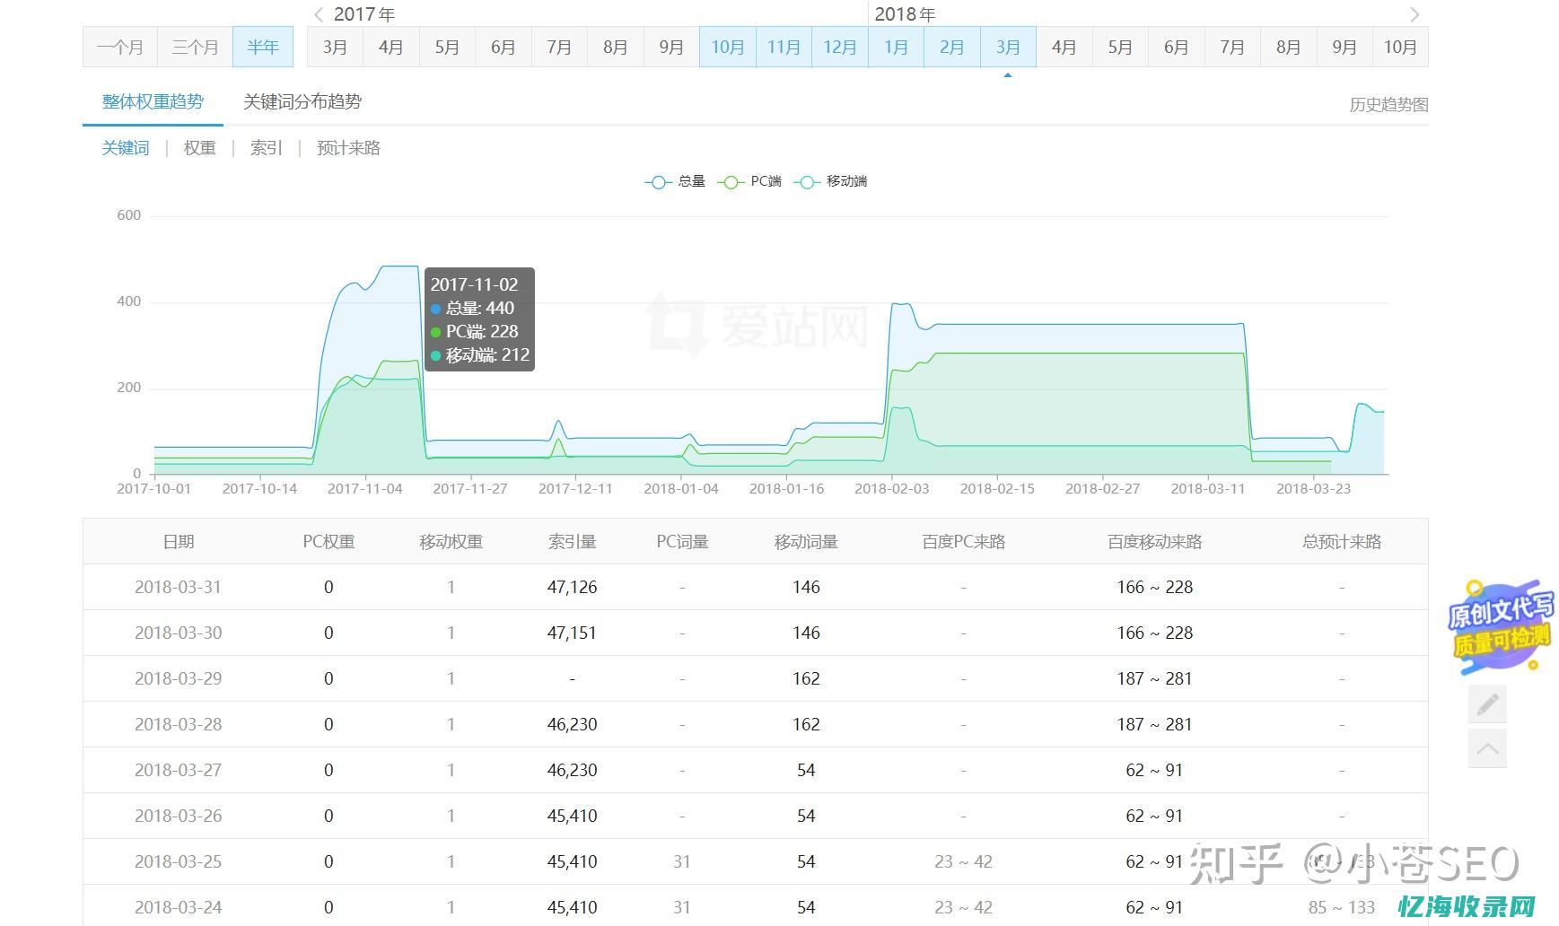Screen dimensions: 1559x926
Task: Open the 历史趋势图 link
Action: (x=1388, y=104)
